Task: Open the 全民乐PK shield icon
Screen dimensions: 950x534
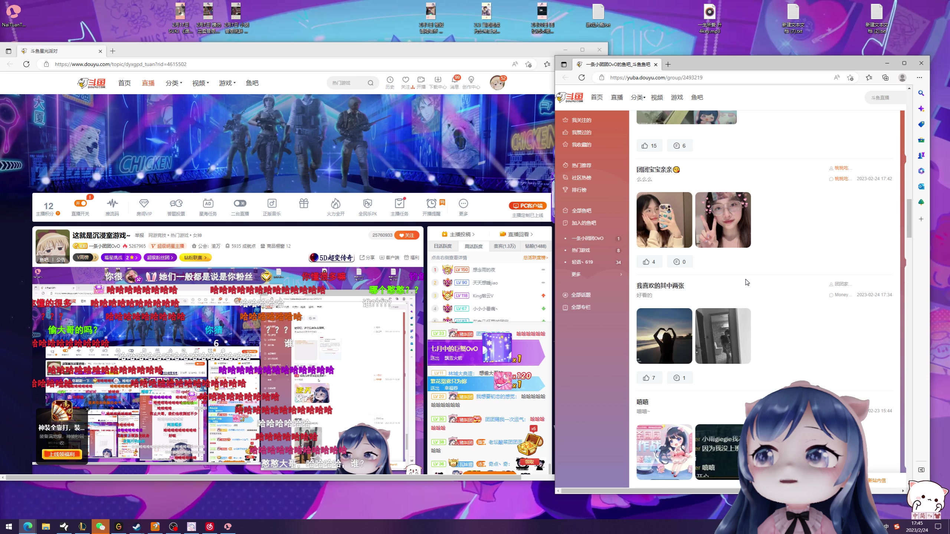Action: point(367,203)
